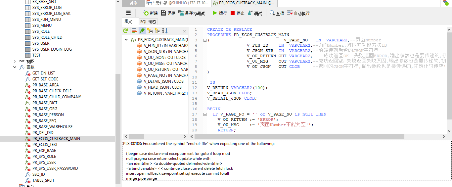Image resolution: width=452 pixels, height=187 pixels.
Task: Switch to the 定义 tab
Action: [128, 22]
